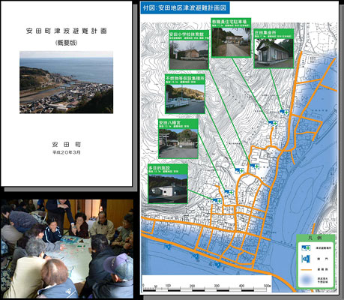Viewport: 344px width, 300px height.
Task: Click the map title 付図:安田地区津波避難計画図
Action: pos(184,7)
